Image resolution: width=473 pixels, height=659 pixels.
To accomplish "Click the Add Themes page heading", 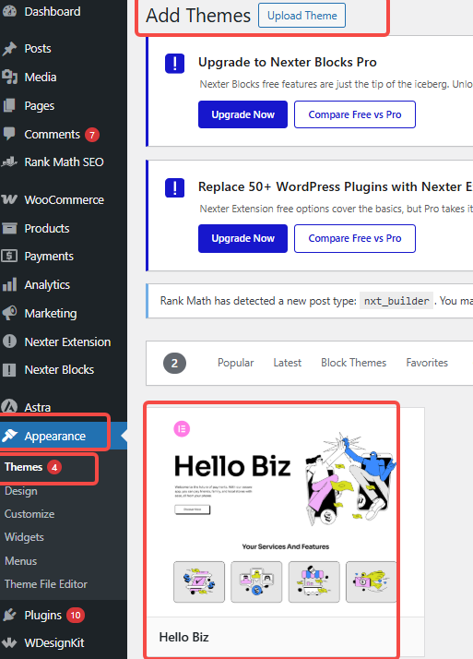I will click(x=198, y=16).
